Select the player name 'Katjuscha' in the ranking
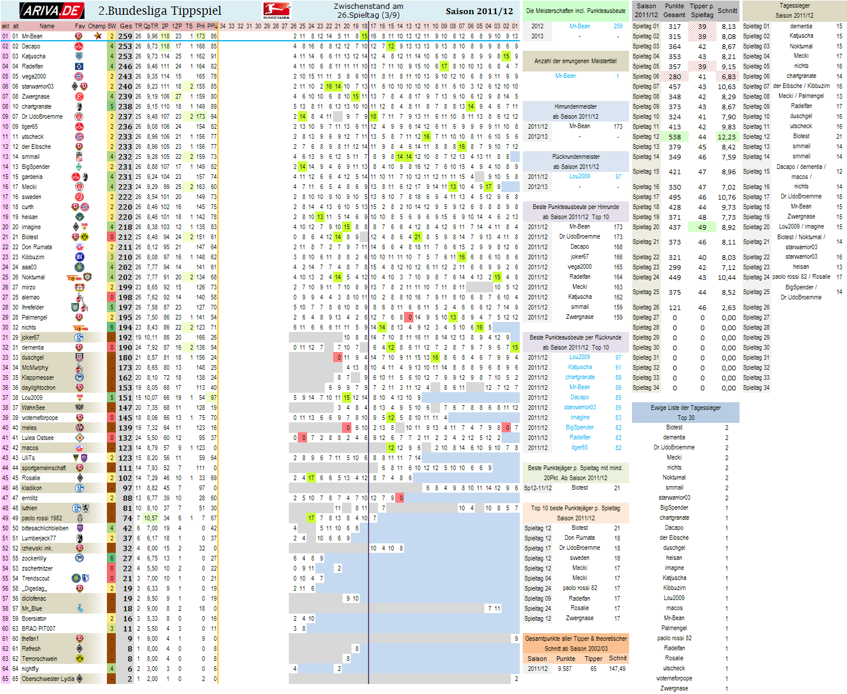The width and height of the screenshot is (847, 694). coord(34,56)
